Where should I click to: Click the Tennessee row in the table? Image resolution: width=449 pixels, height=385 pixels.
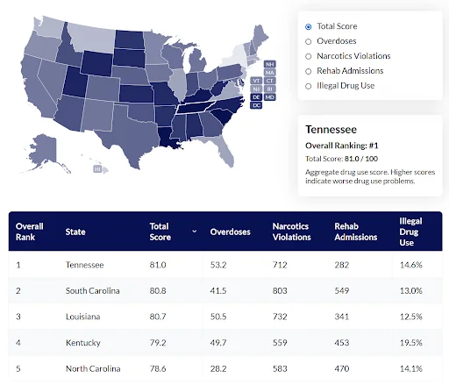tap(225, 265)
